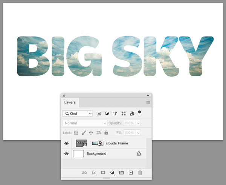Hide the clouds Frame layer

tap(67, 143)
